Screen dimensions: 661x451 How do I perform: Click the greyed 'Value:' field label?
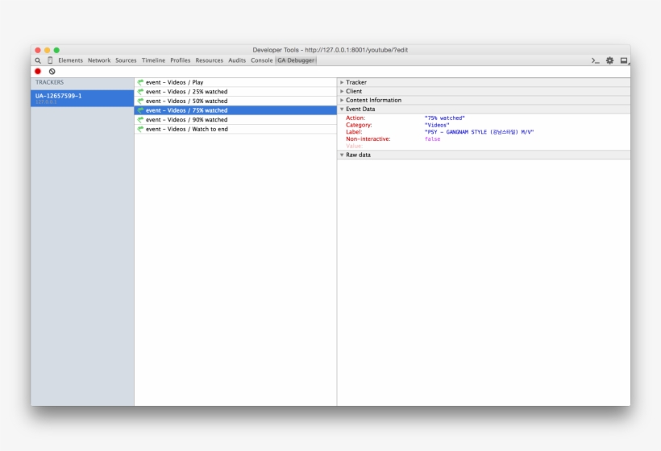(354, 146)
